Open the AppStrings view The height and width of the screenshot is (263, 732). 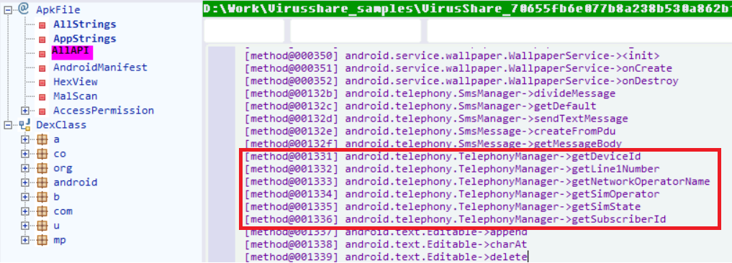pyautogui.click(x=84, y=39)
